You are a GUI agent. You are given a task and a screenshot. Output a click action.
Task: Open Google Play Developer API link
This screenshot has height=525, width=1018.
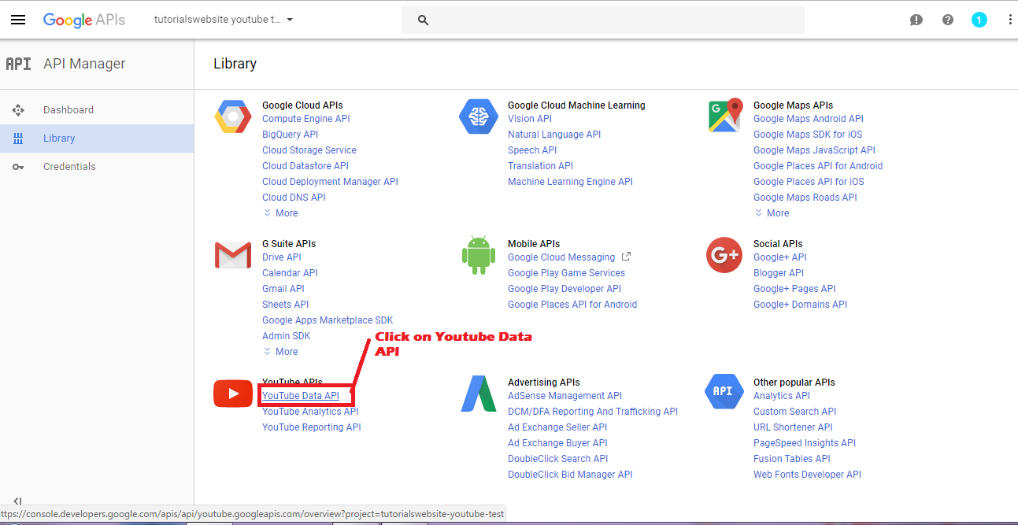[565, 289]
